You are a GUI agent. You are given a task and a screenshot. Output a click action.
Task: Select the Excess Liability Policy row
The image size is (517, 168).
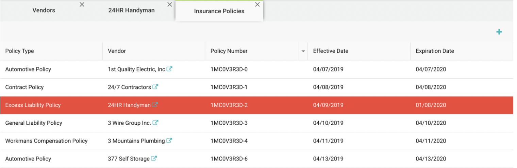[x=256, y=105]
